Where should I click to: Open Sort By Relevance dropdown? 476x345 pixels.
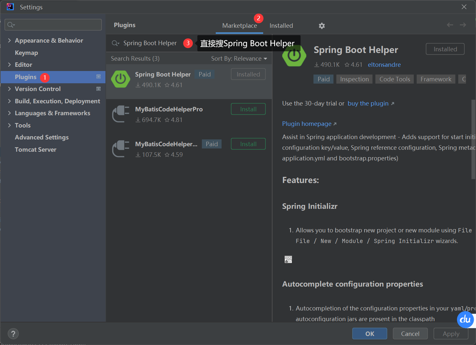(x=239, y=58)
